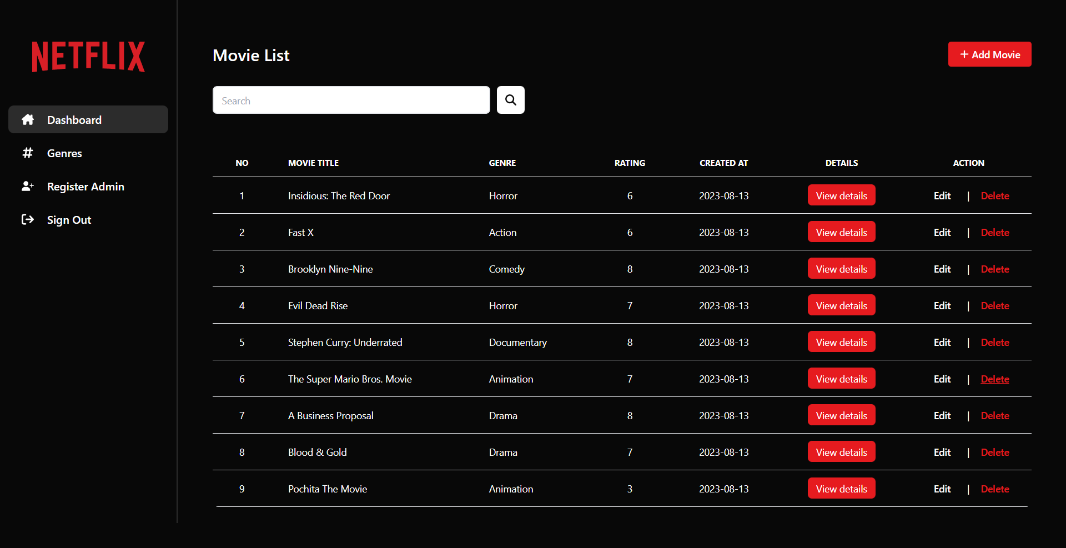Edit the Pochita The Movie entry
This screenshot has width=1066, height=548.
[x=942, y=489]
